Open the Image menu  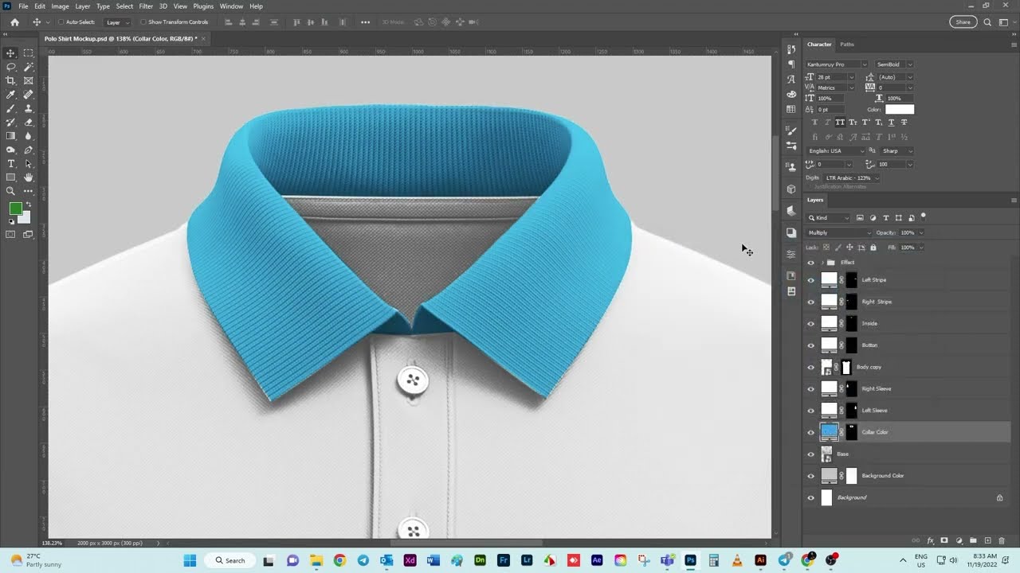tap(60, 6)
